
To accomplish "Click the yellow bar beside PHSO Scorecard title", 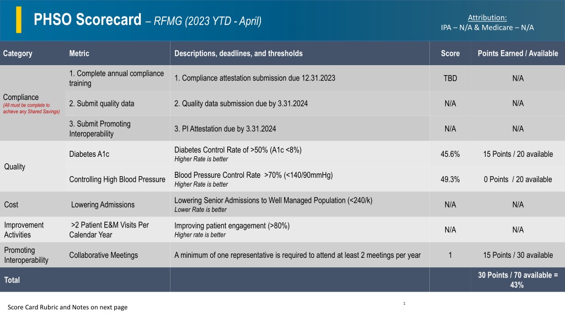I will (x=19, y=20).
